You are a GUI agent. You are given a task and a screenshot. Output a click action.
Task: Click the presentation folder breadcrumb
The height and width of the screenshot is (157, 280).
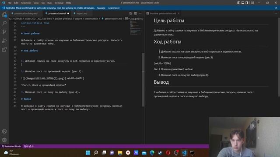91,19
